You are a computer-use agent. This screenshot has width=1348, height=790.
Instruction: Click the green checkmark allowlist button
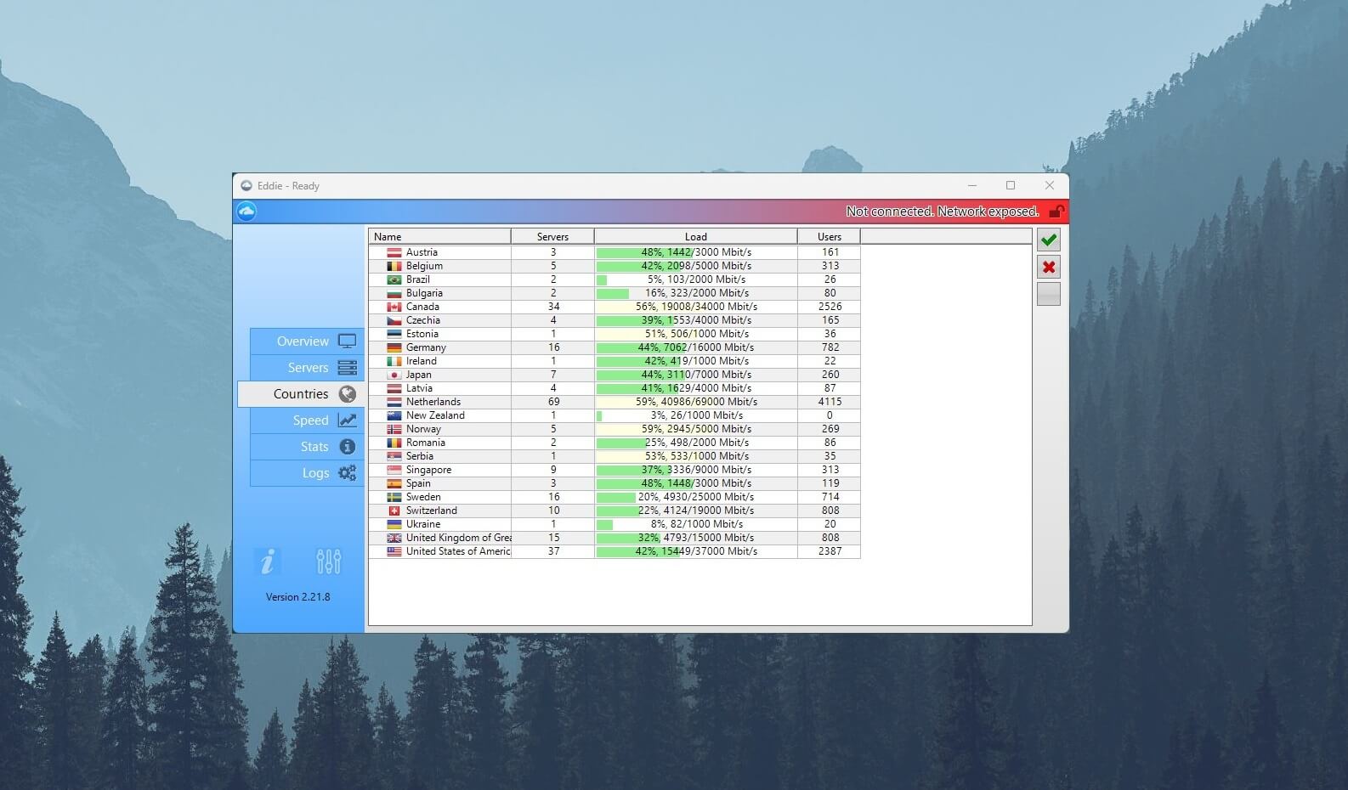point(1049,240)
